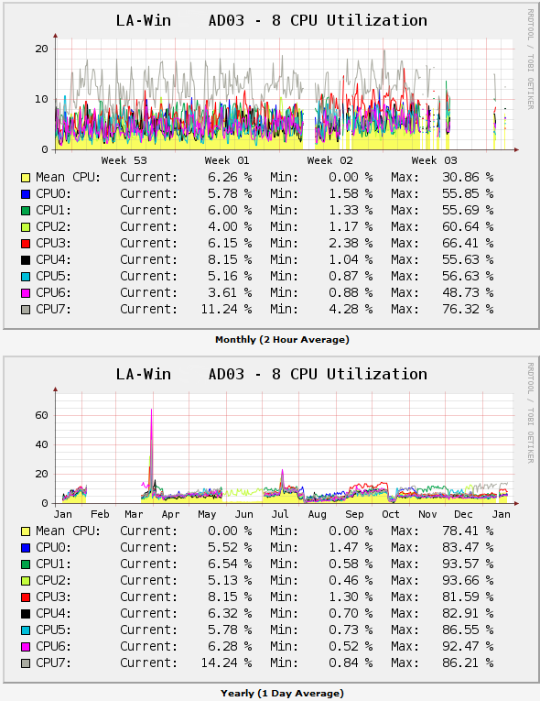Click the 'CPU6:' label in yearly legend
The image size is (540, 701).
(x=54, y=646)
